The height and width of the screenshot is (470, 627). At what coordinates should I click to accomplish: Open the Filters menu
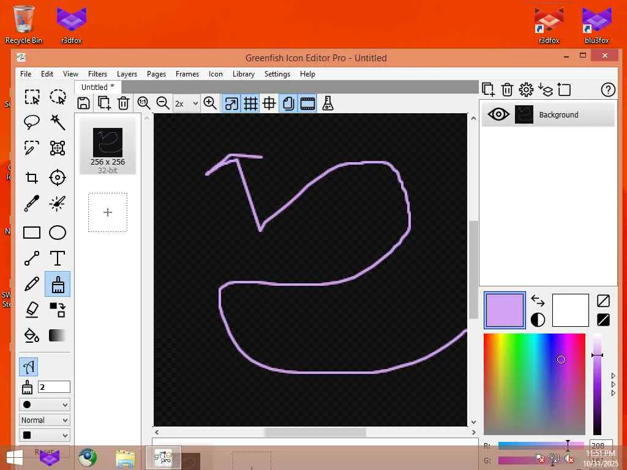(x=97, y=74)
